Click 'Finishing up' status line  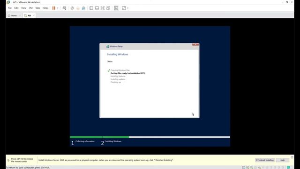[116, 82]
